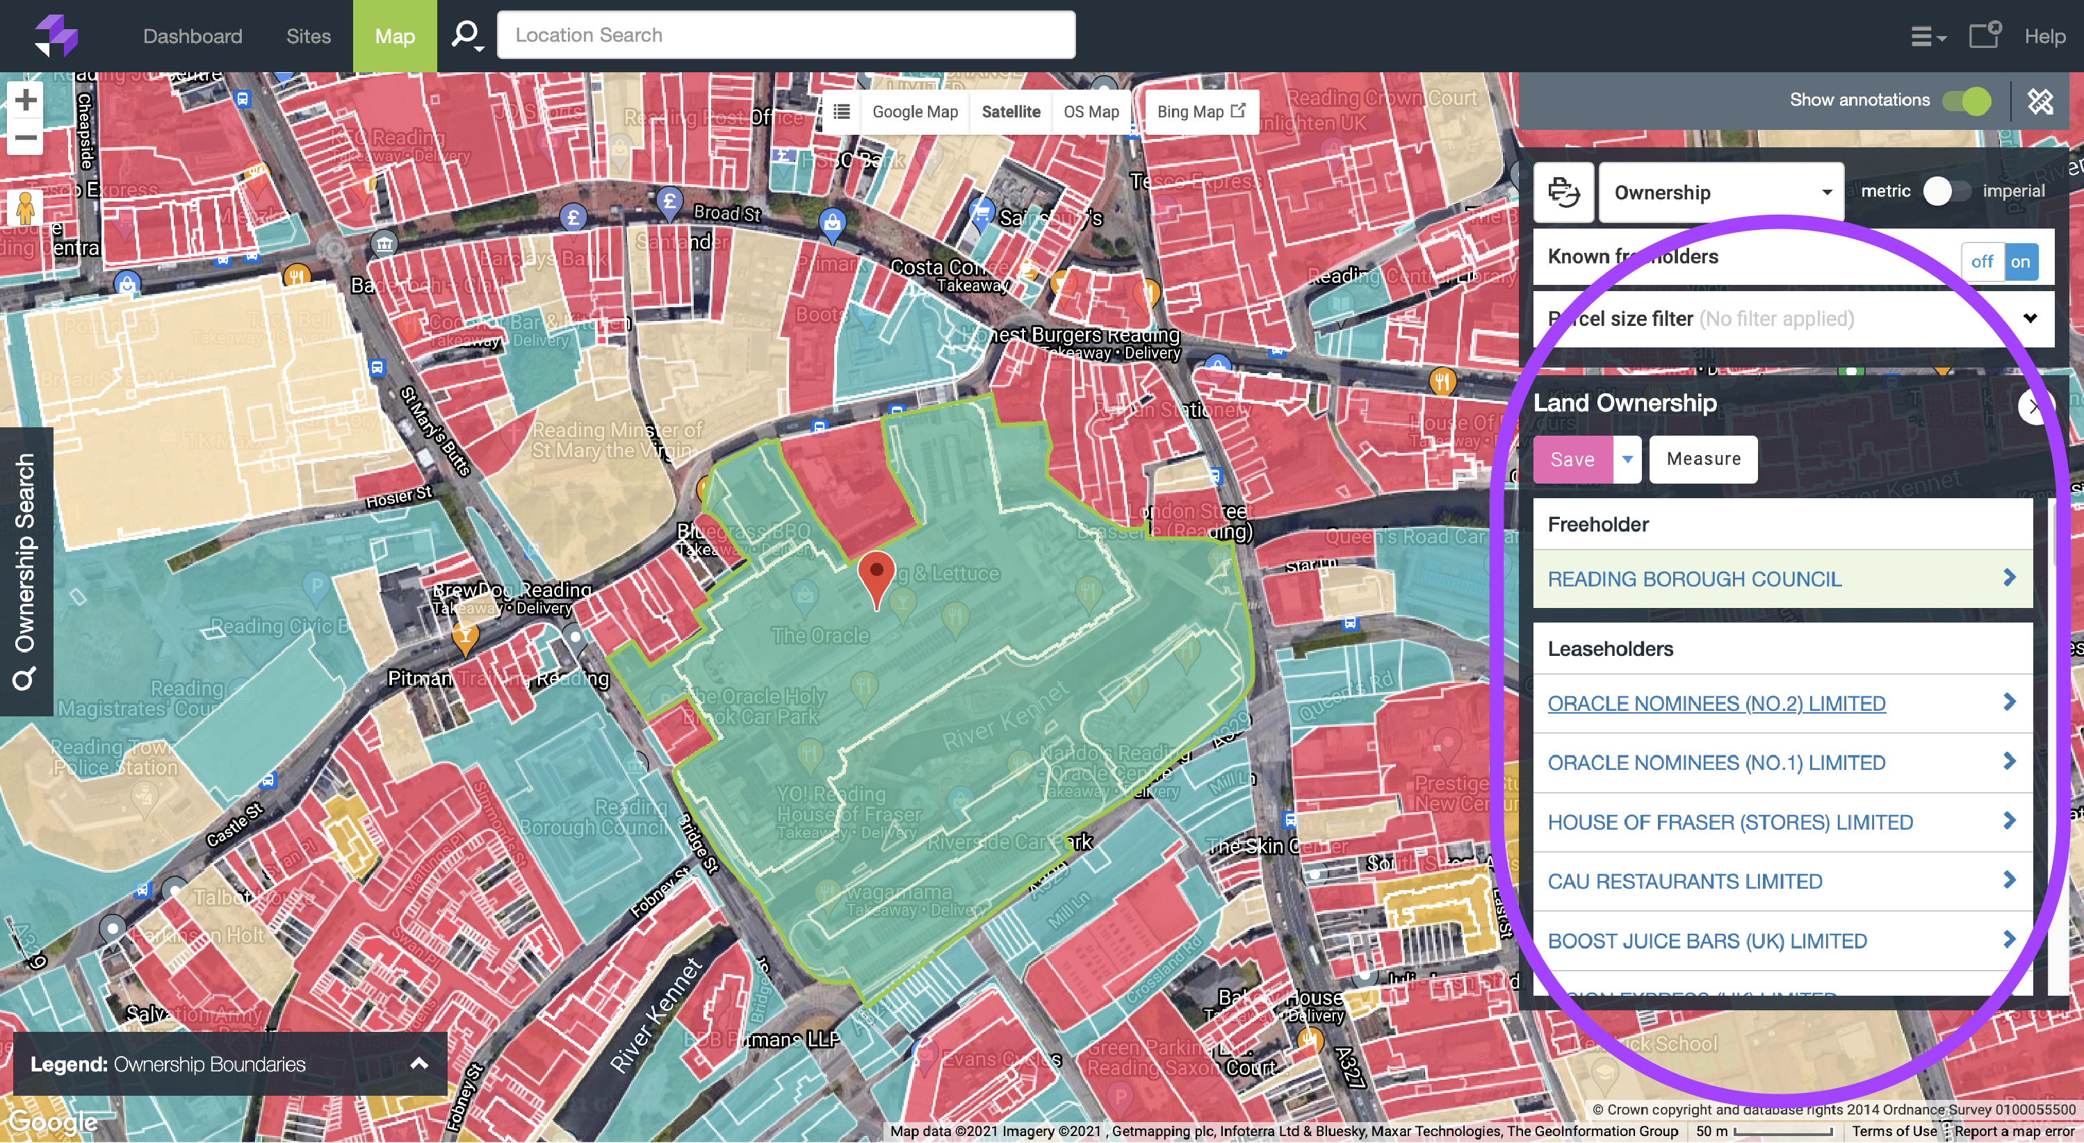Click in the Location Search field
Screen dimensions: 2084x1143
pos(785,35)
